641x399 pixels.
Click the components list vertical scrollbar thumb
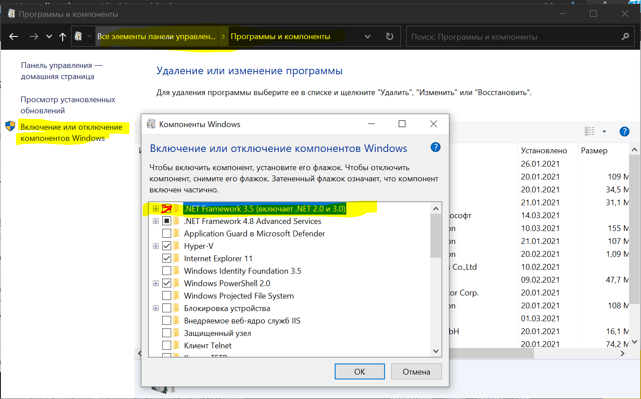(x=436, y=235)
